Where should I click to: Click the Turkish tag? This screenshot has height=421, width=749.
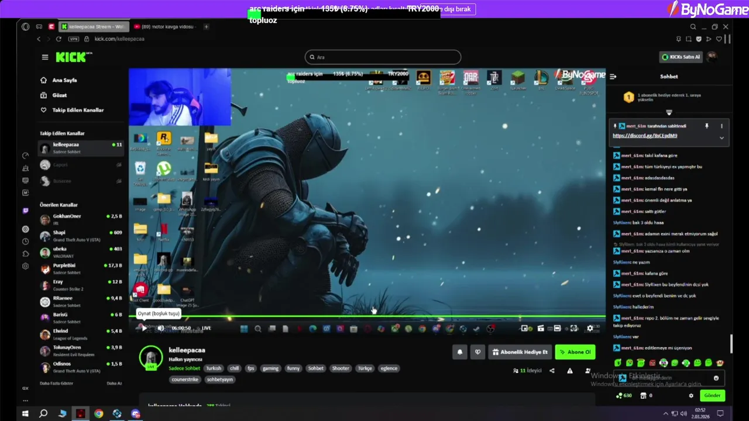(214, 368)
